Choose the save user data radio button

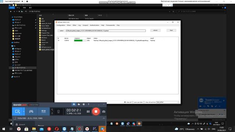point(133,102)
